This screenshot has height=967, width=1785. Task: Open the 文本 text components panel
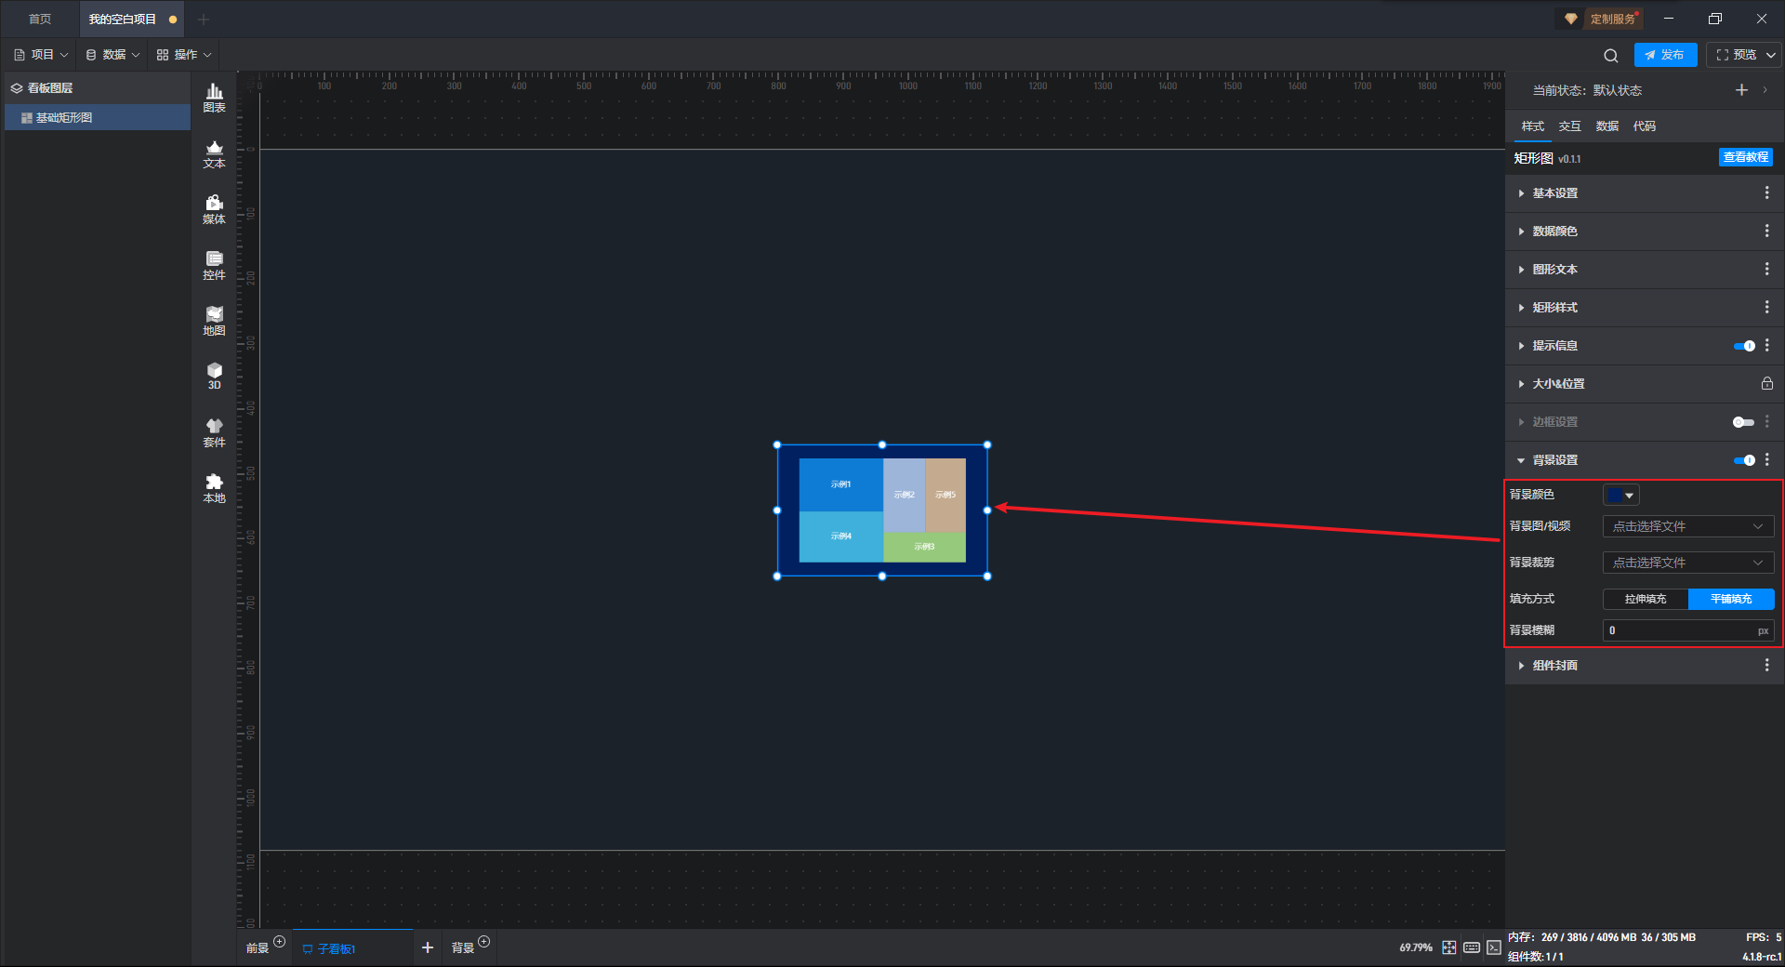pos(214,153)
